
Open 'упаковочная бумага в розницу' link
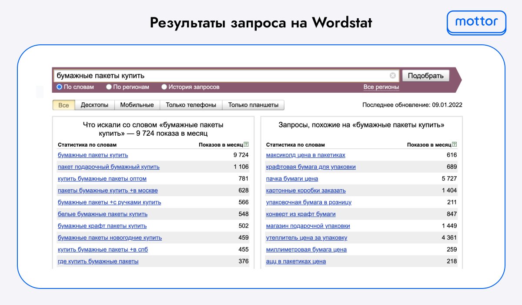[308, 202]
